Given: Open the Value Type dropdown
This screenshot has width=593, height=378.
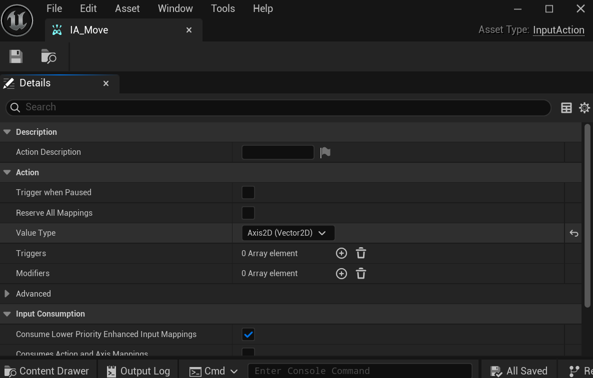Looking at the screenshot, I should tap(288, 233).
